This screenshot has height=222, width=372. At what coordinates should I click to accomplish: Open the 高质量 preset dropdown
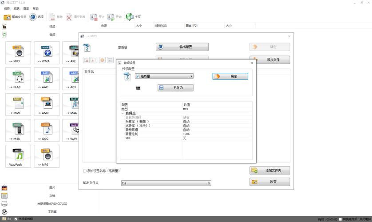(x=164, y=76)
